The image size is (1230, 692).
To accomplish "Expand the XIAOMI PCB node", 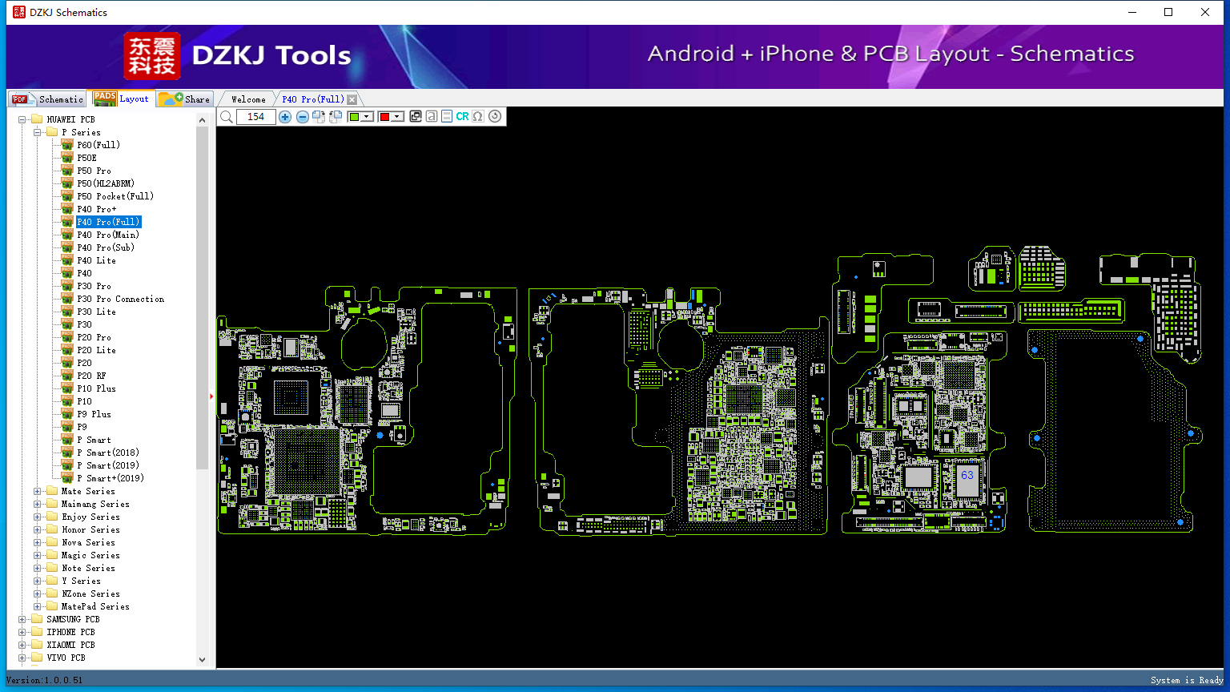I will [22, 645].
